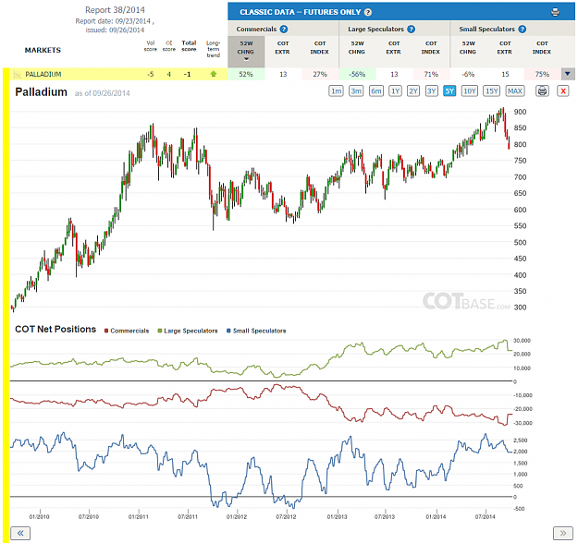
Task: Select the 10Y time range
Action: pos(469,90)
